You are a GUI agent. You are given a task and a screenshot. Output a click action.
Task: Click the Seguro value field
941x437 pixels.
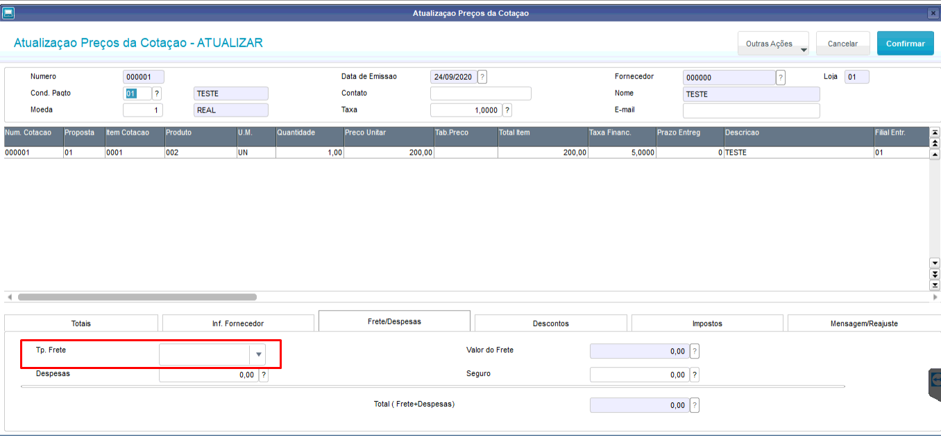(x=639, y=375)
